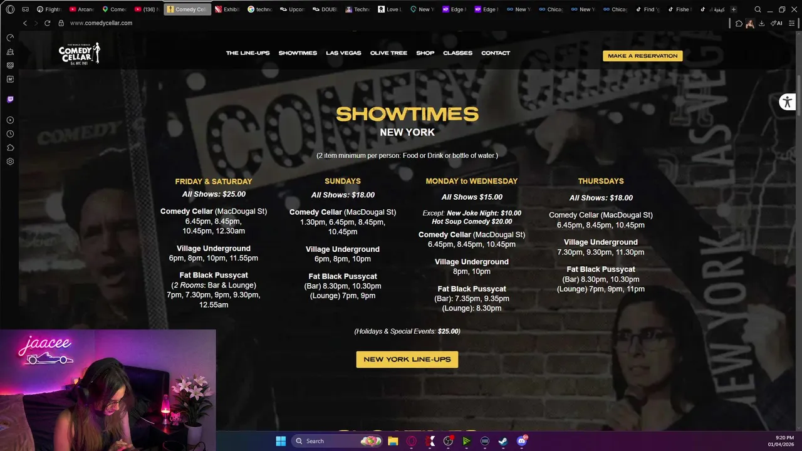This screenshot has height=451, width=802.
Task: Open the Twitch sidebar panel
Action: coord(10,99)
